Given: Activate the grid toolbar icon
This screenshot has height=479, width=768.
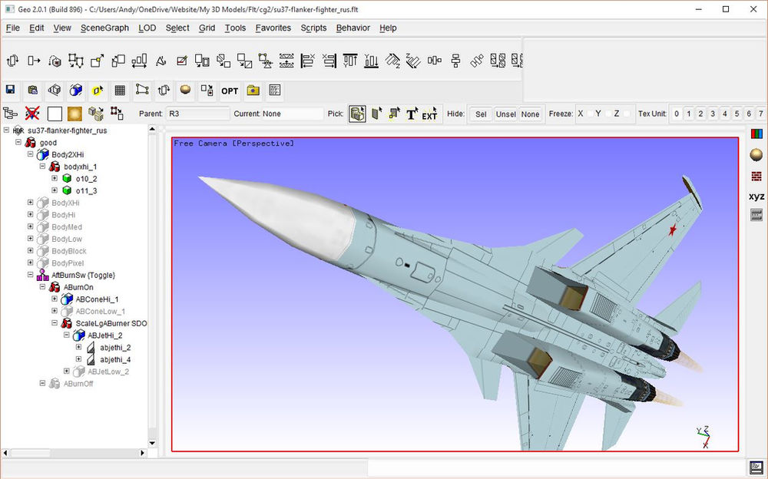Looking at the screenshot, I should tap(121, 91).
